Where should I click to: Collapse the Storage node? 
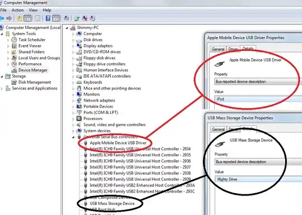2,77
